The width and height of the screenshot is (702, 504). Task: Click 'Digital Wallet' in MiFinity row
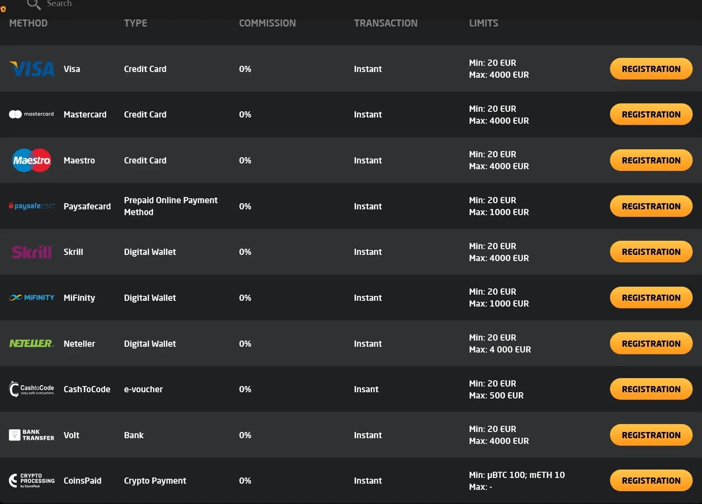click(150, 298)
